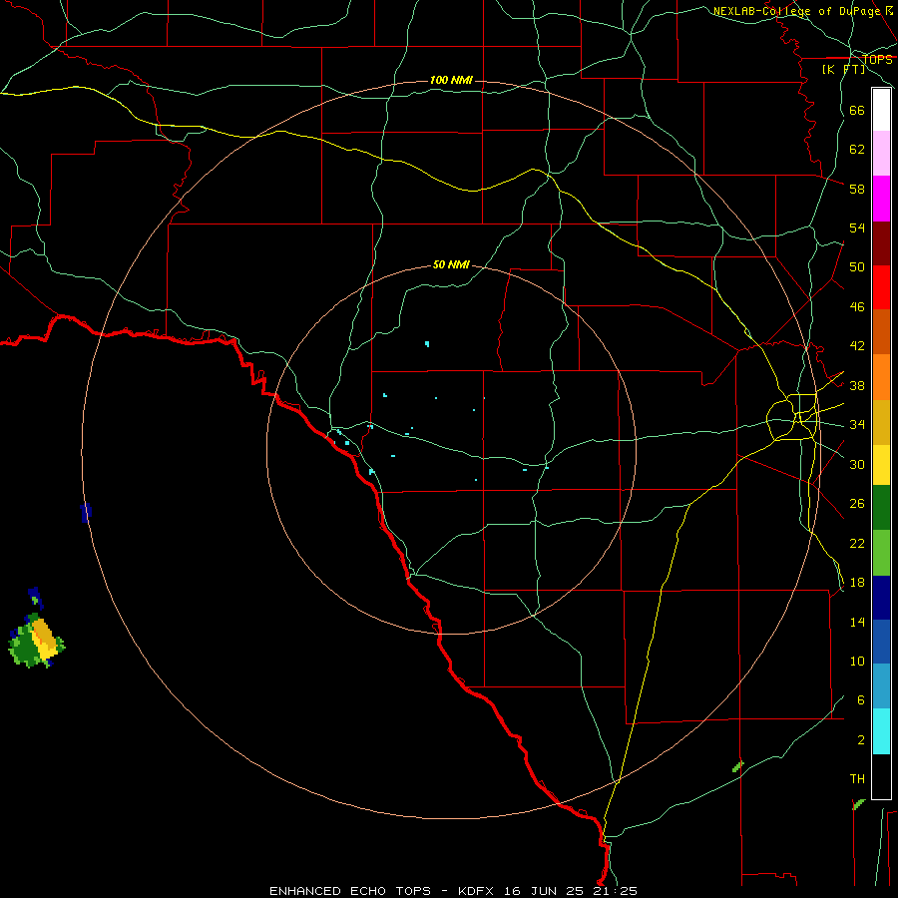The height and width of the screenshot is (898, 898).
Task: Click the light green legend swatch
Action: click(881, 553)
